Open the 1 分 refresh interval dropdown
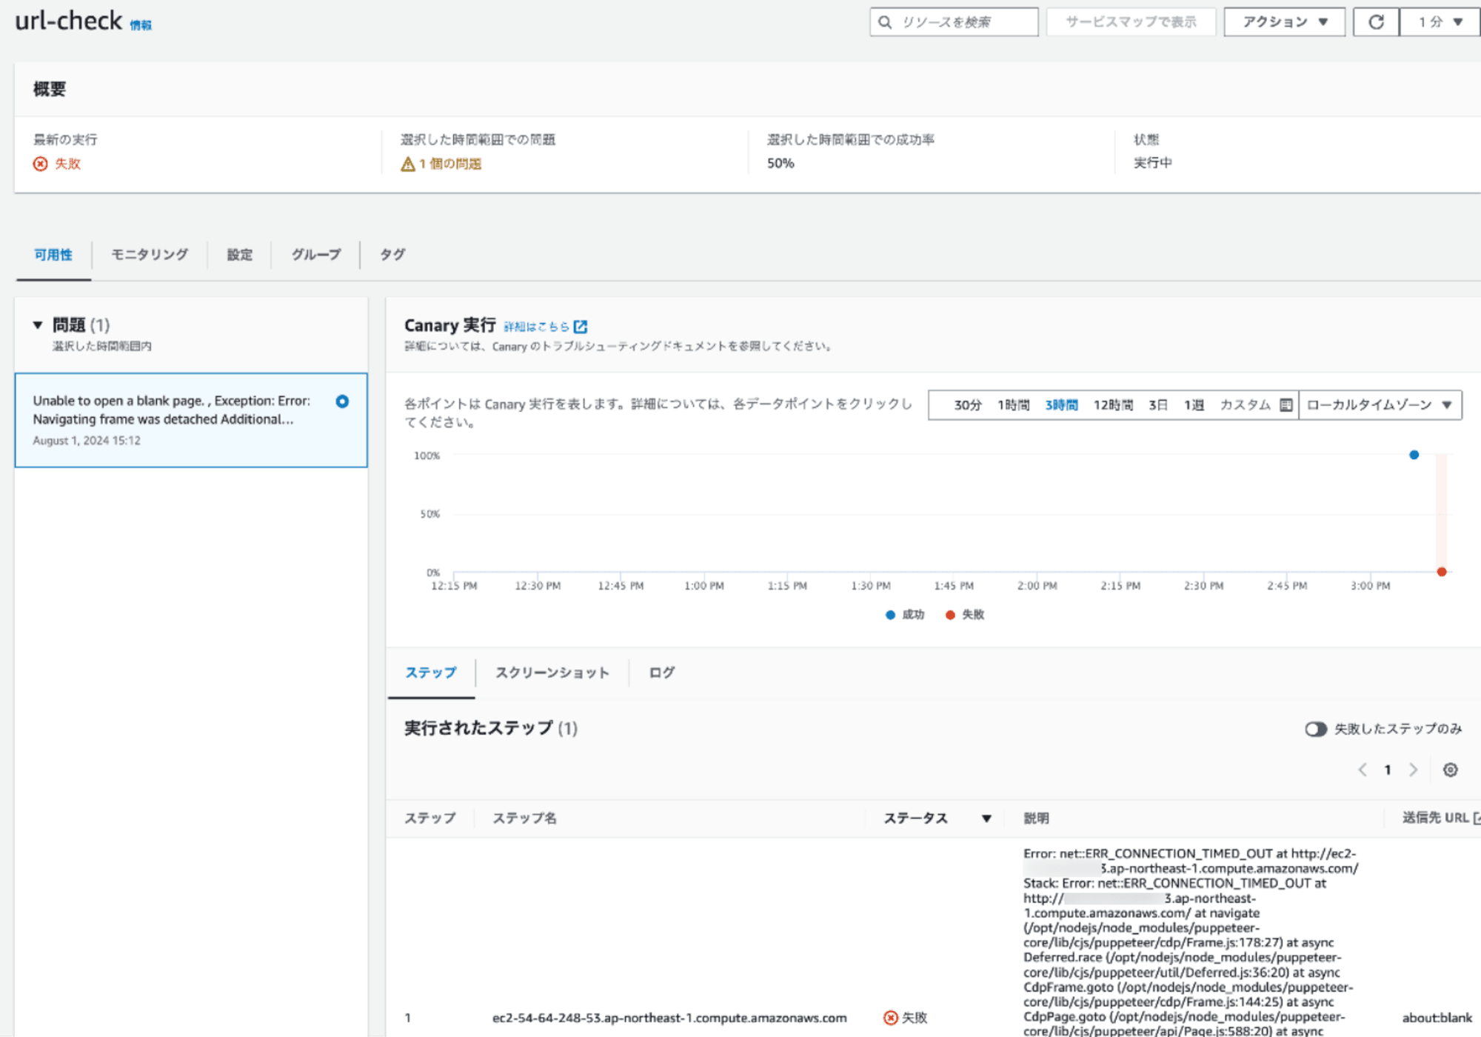 point(1440,22)
